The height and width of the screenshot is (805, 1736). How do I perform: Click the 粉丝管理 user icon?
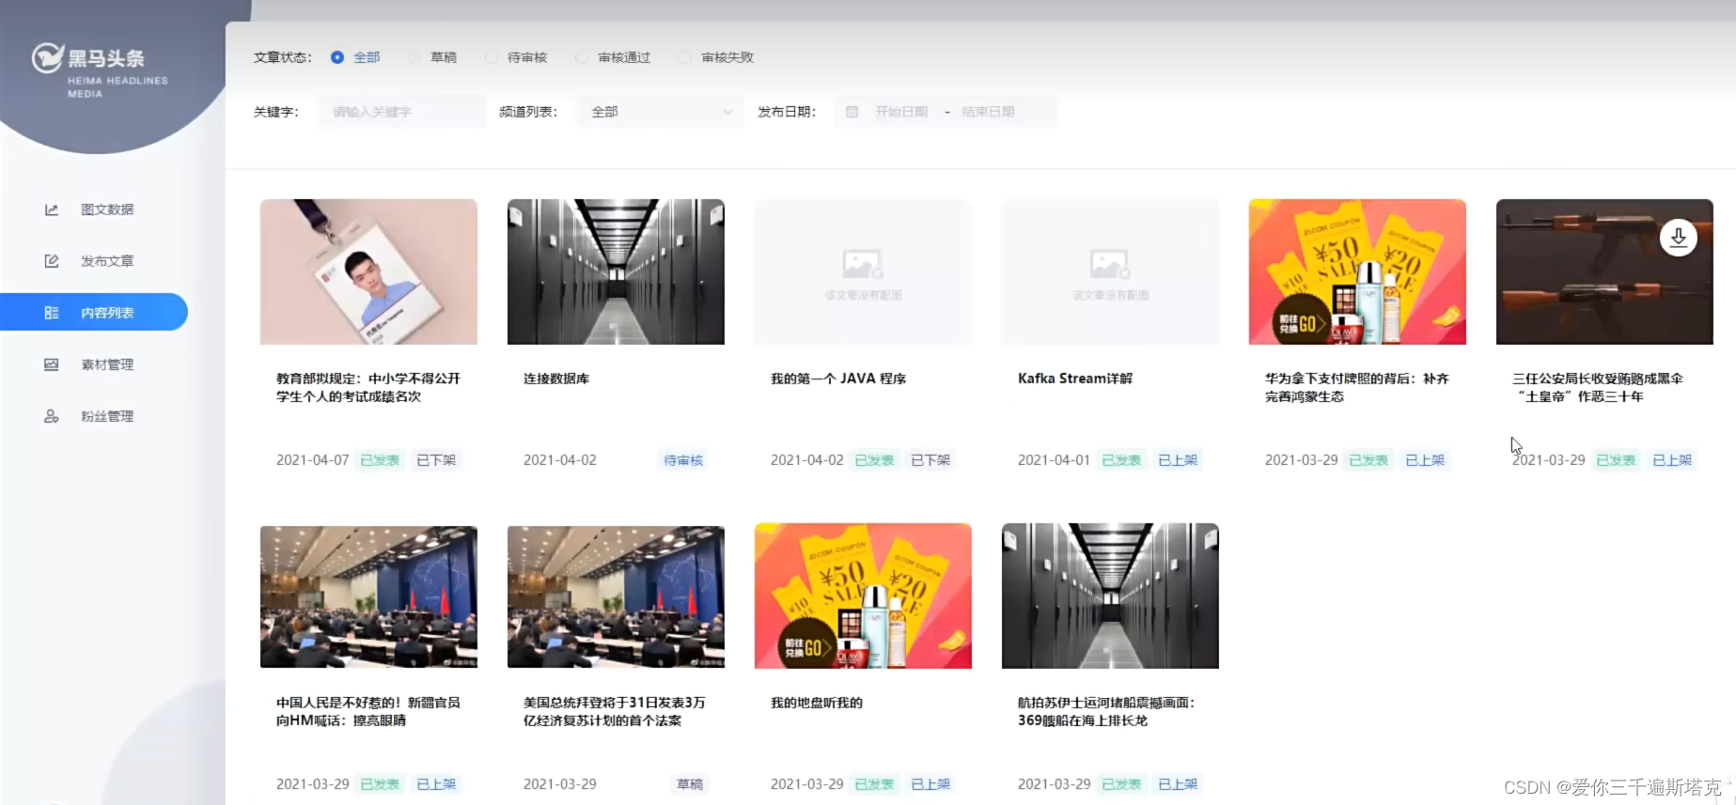(x=52, y=416)
